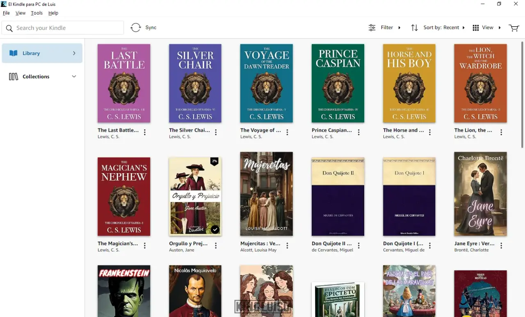This screenshot has height=317, width=525.
Task: Click The Last Battle title text
Action: (118, 130)
